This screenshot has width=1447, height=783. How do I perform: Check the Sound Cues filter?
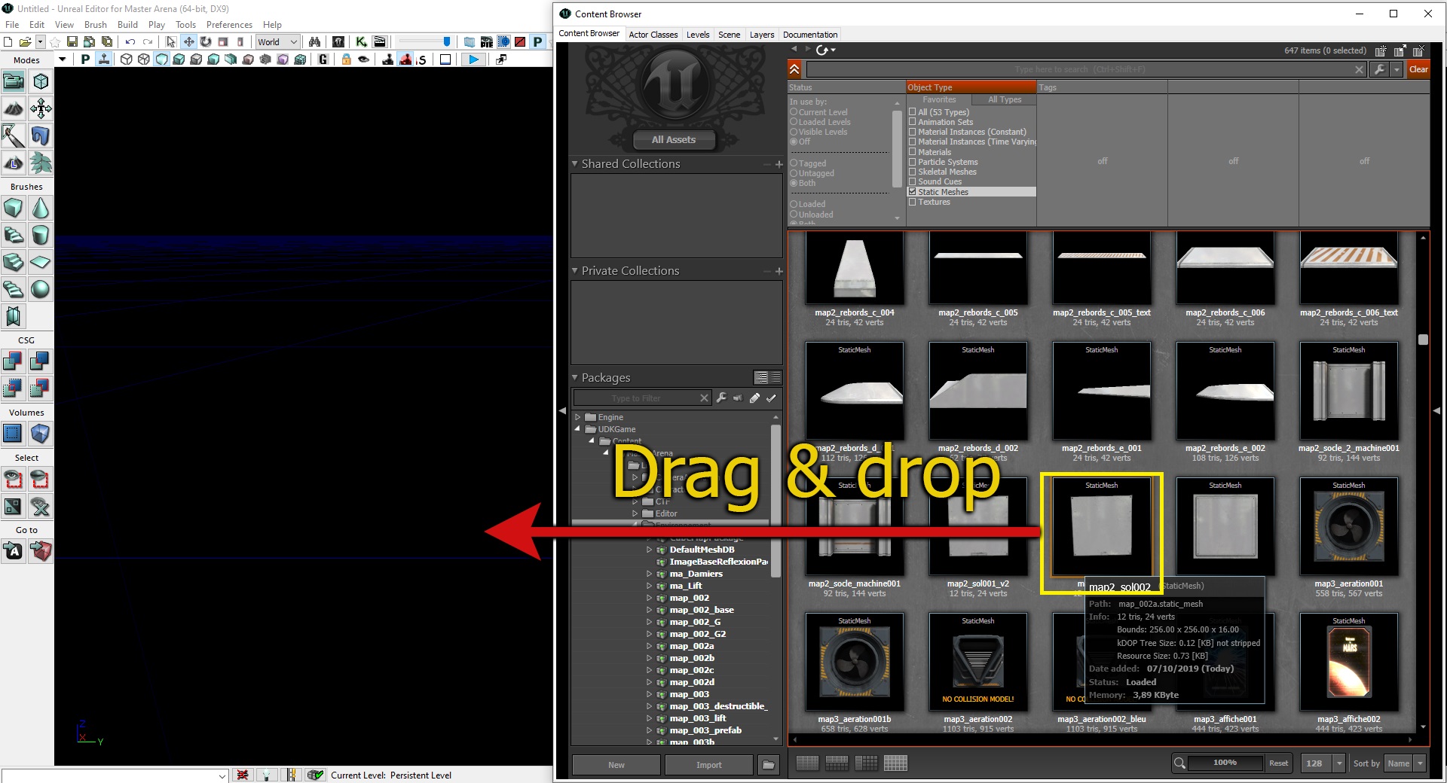pyautogui.click(x=913, y=181)
